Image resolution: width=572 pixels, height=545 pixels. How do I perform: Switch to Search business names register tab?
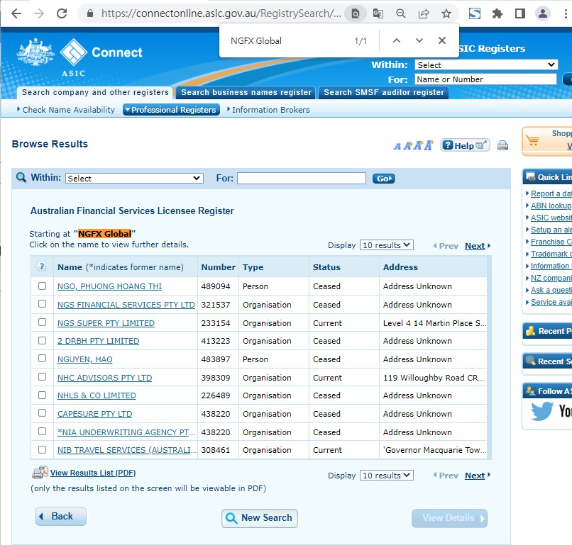[246, 92]
